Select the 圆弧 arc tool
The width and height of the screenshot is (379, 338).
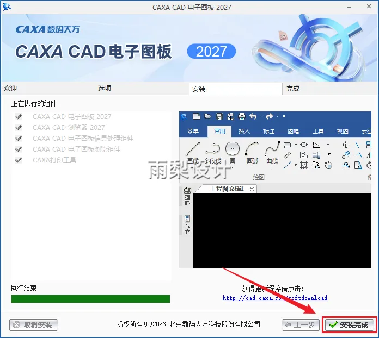252,153
